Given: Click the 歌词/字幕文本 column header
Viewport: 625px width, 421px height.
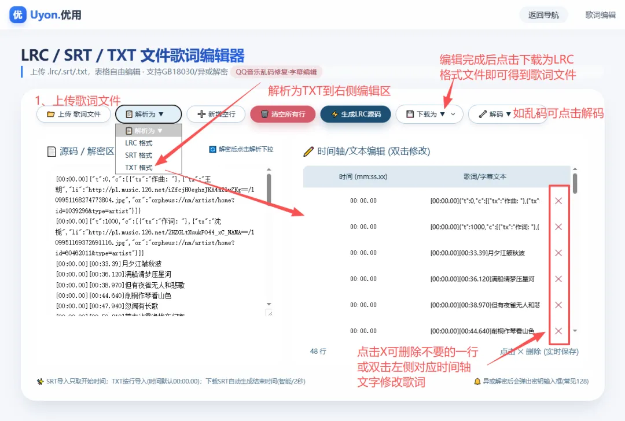Looking at the screenshot, I should [485, 177].
